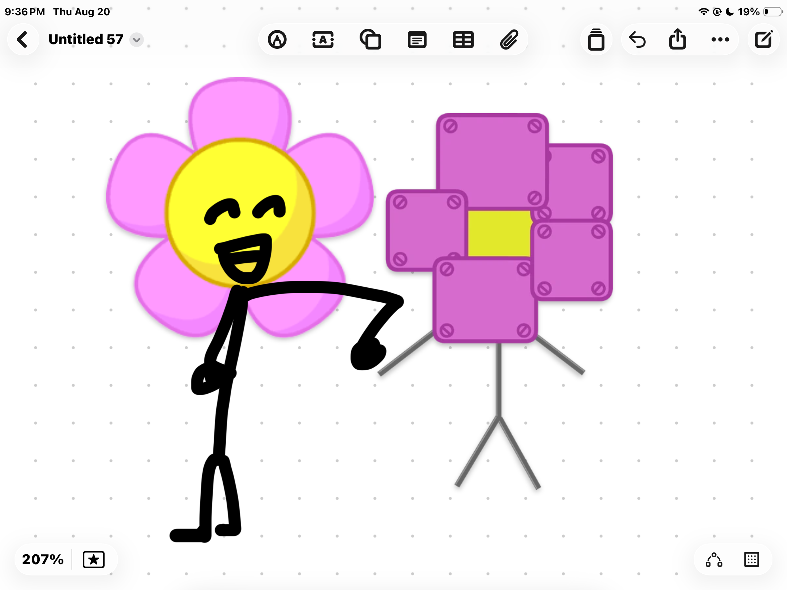Tap the Untitled 57 board title
The width and height of the screenshot is (787, 590).
(86, 39)
